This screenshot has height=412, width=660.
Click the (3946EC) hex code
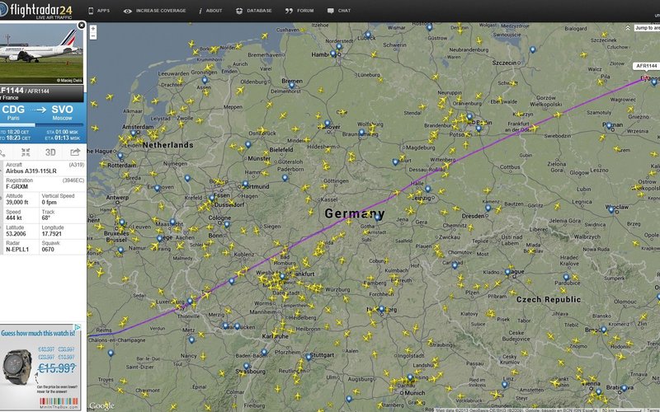(73, 180)
